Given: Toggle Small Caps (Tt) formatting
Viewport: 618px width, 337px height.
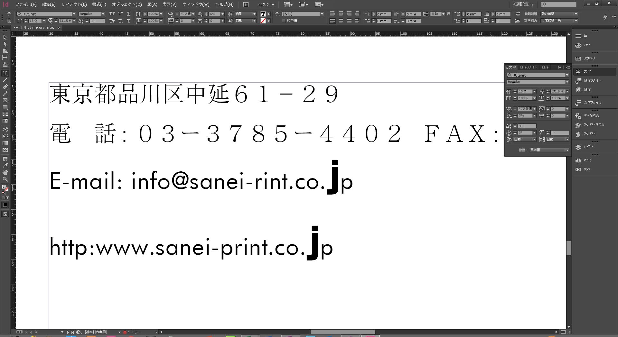Looking at the screenshot, I should tap(112, 21).
